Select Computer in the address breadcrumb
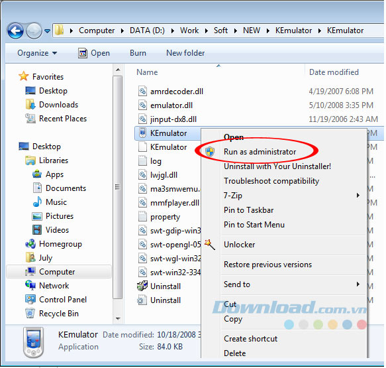The width and height of the screenshot is (386, 368). tap(97, 31)
